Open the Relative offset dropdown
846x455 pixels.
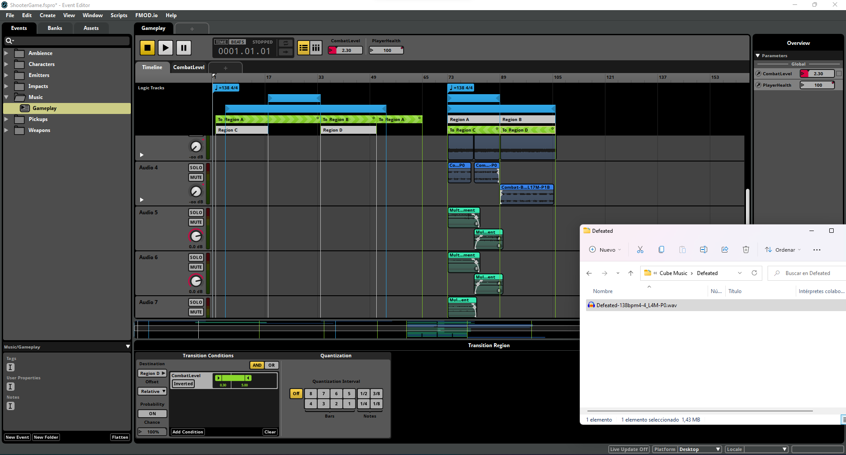(152, 391)
